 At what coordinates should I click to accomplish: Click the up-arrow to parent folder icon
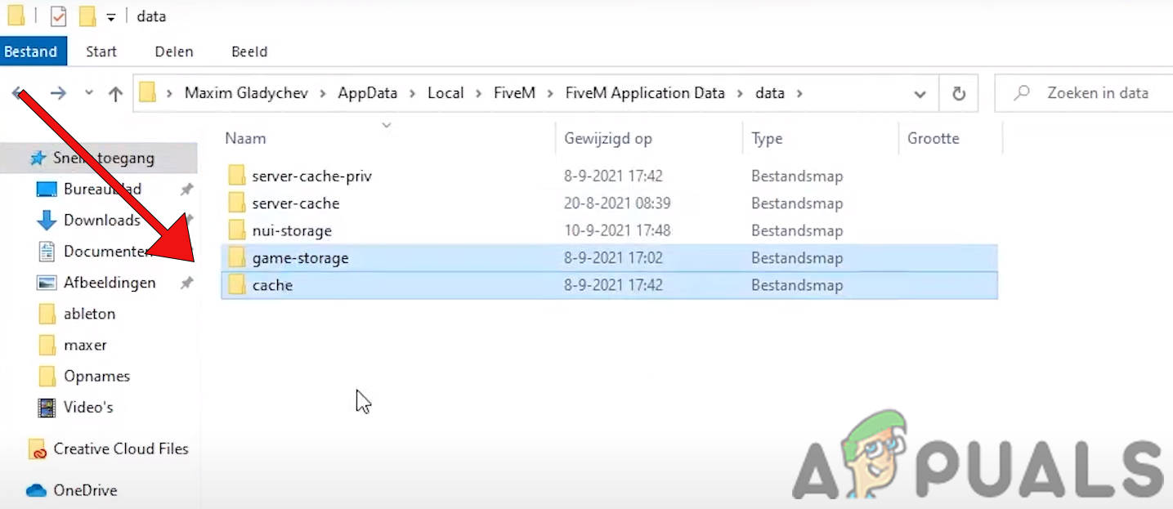pyautogui.click(x=115, y=93)
